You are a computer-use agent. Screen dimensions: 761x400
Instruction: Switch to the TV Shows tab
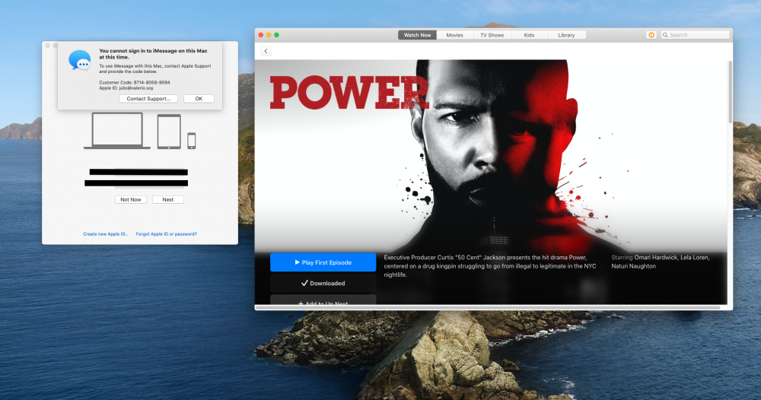[x=492, y=35]
